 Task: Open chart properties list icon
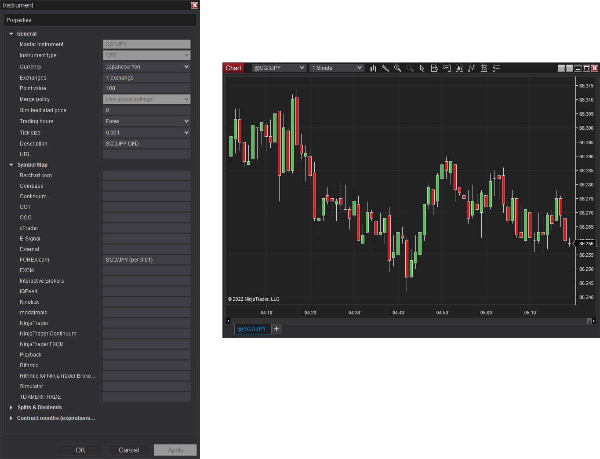coord(496,68)
